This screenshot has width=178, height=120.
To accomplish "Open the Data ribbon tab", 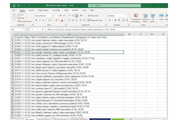I will point(66,10).
